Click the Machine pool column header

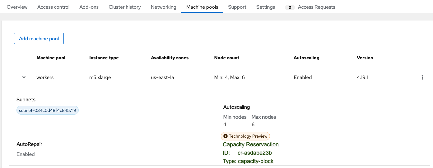[51, 58]
